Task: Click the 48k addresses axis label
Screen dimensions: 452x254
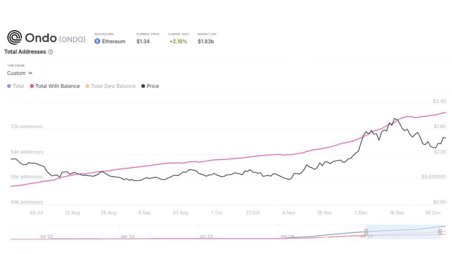Action: pyautogui.click(x=27, y=202)
